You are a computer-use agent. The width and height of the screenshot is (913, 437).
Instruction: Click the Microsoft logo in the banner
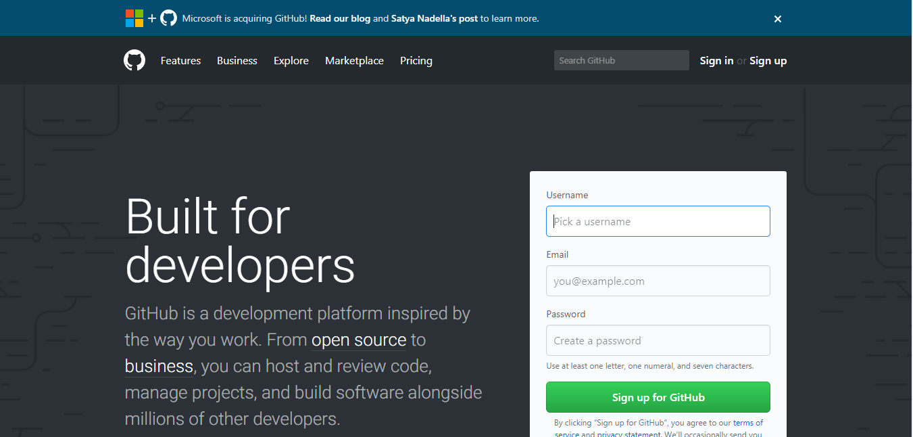134,18
